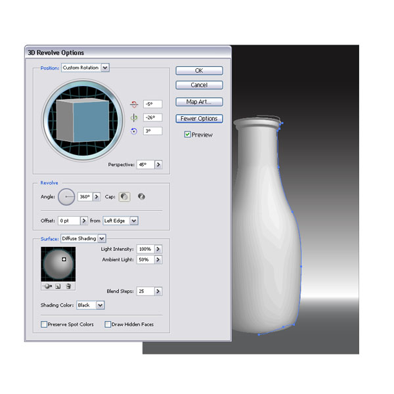Click the X rotation field showing -5°
Screen dimensions: 394x394
pos(153,104)
